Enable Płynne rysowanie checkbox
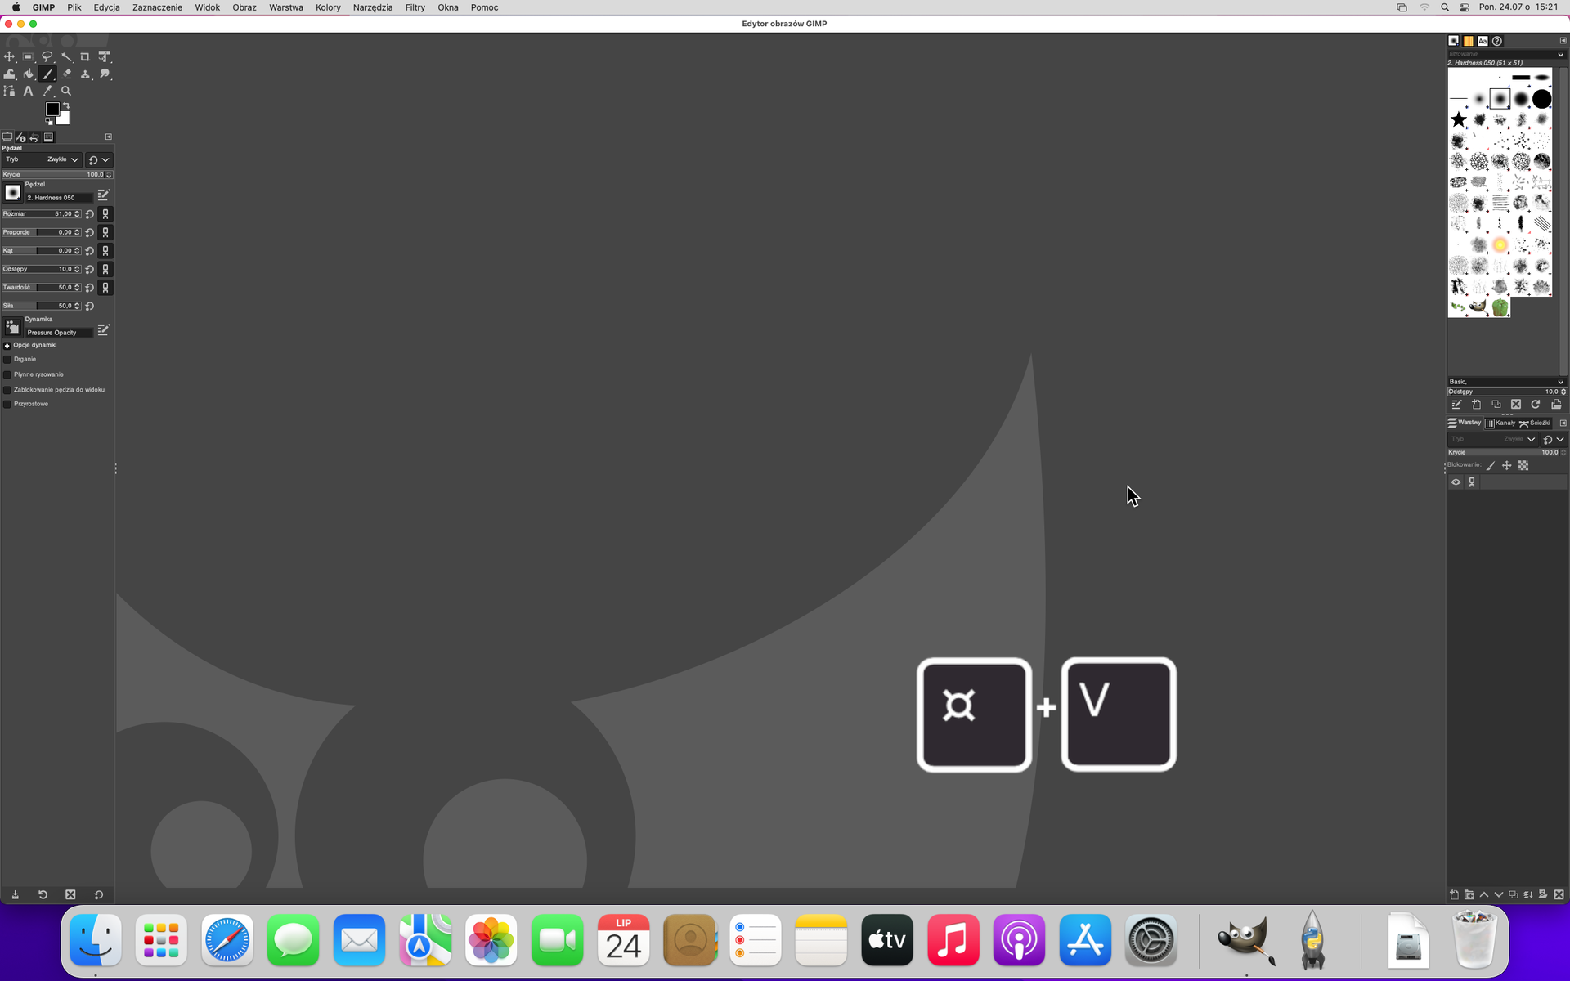 tap(7, 374)
